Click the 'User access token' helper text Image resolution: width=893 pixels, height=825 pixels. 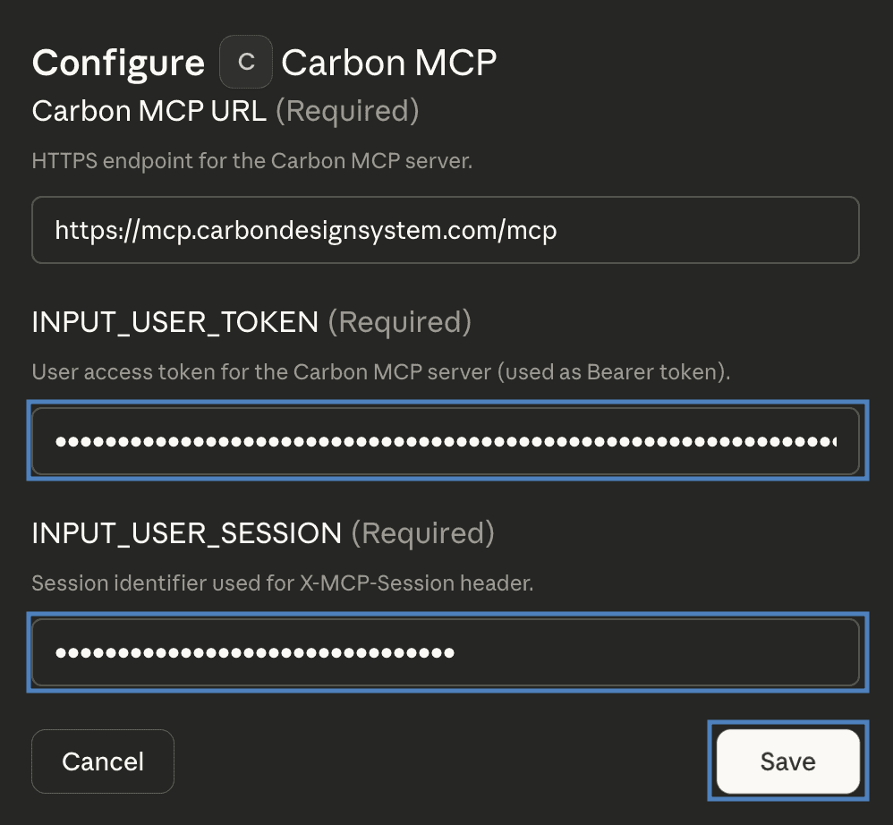click(380, 372)
